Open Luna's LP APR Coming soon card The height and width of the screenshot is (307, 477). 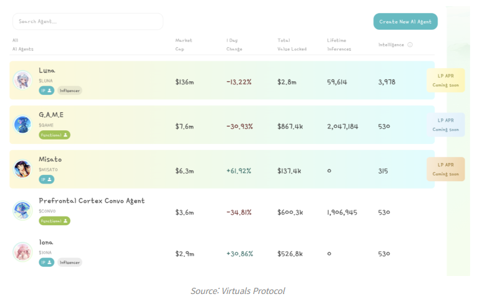pyautogui.click(x=445, y=80)
